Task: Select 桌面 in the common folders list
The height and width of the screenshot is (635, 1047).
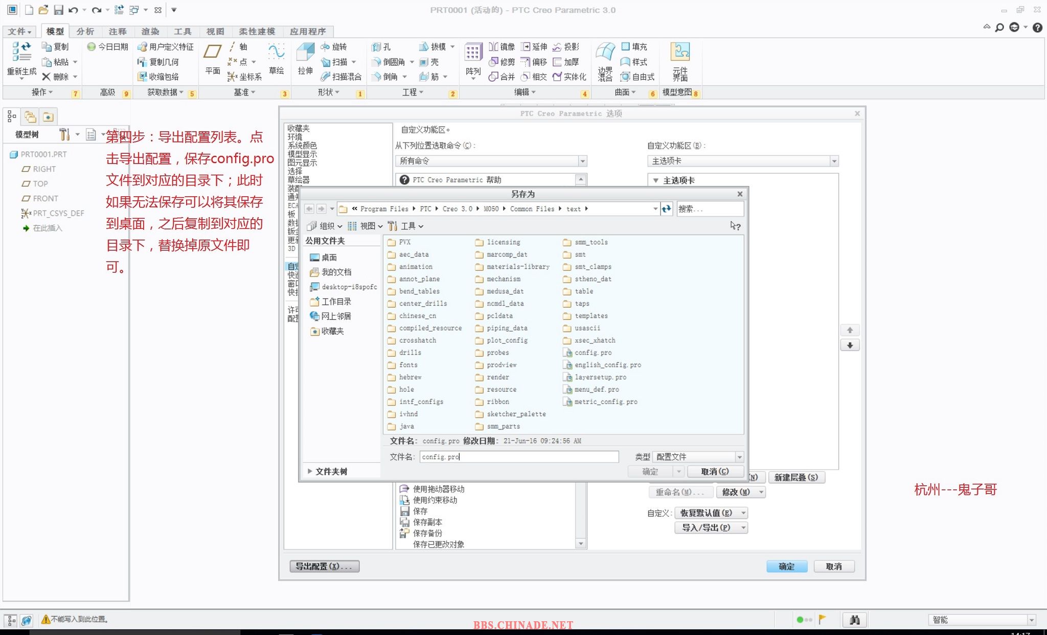Action: click(324, 257)
